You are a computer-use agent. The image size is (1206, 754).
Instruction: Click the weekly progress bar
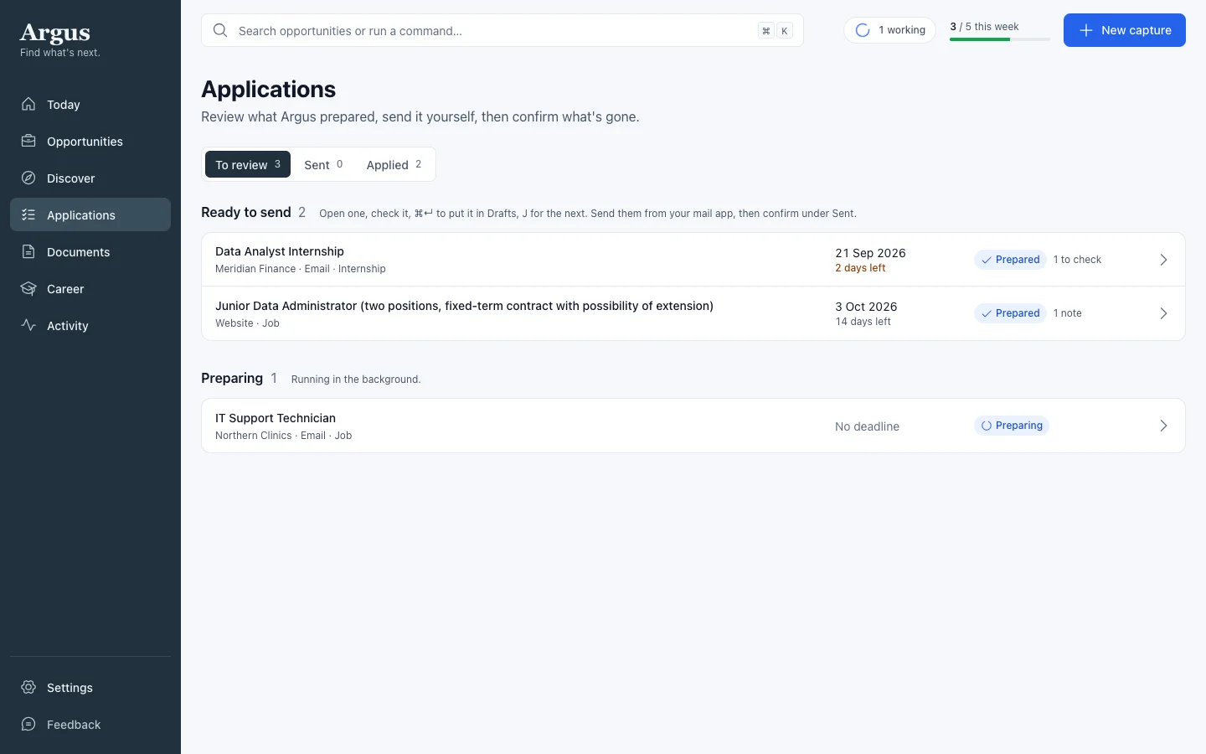1000,39
